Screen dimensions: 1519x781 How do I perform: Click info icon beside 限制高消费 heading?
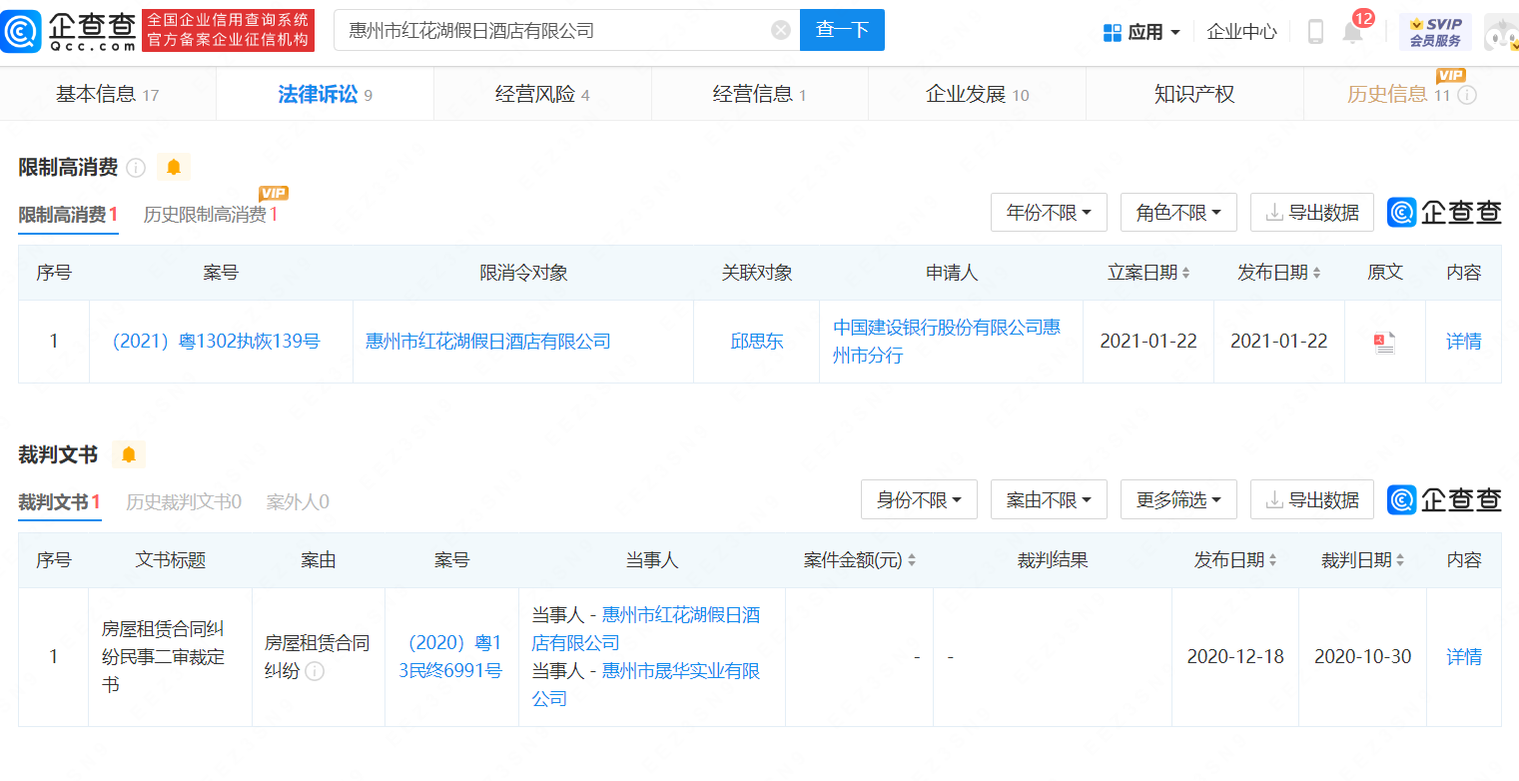[x=136, y=168]
